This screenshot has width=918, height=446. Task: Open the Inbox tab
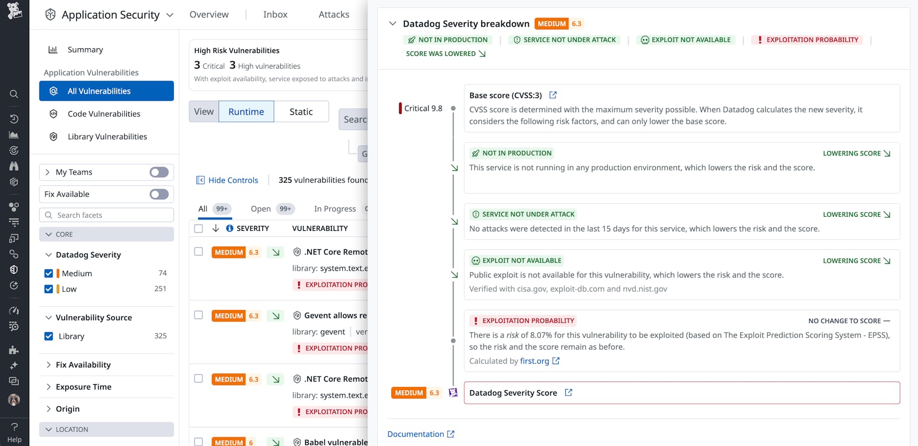275,15
